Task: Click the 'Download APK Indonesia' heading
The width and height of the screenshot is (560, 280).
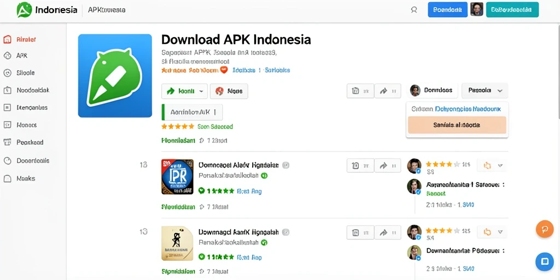Action: coord(236,39)
